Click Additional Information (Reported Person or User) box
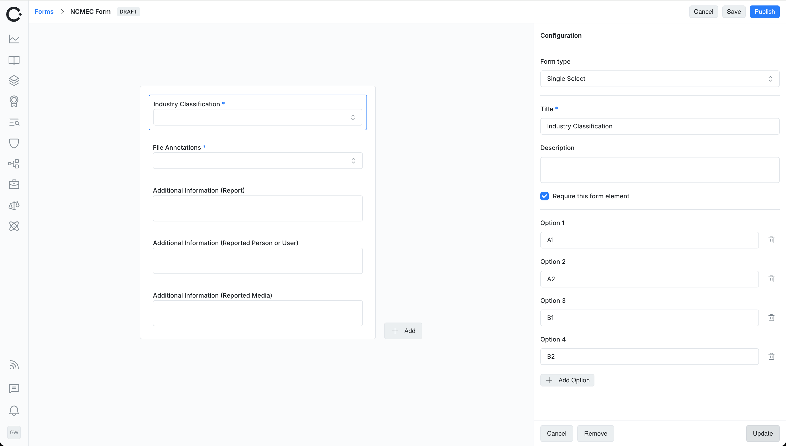Image resolution: width=786 pixels, height=446 pixels. [x=258, y=261]
